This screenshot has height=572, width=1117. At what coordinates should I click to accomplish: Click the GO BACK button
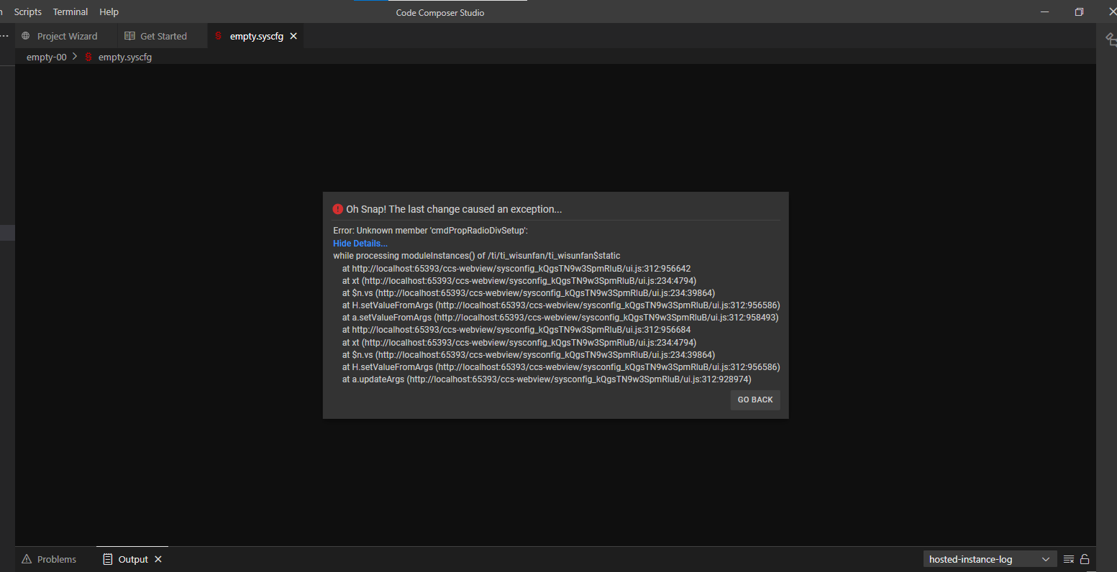(755, 400)
